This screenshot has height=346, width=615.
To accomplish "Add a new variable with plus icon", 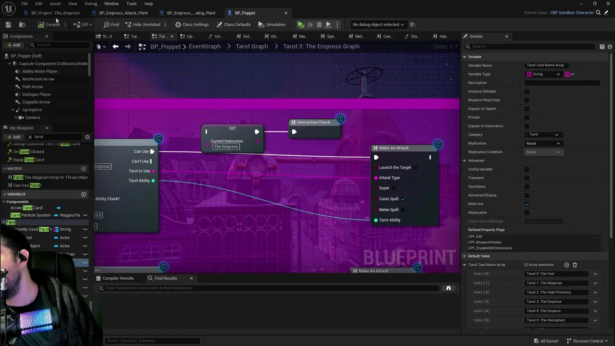I will pos(84,194).
